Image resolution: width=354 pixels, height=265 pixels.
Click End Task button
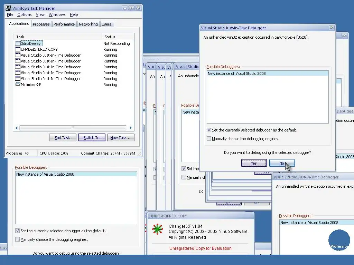pyautogui.click(x=63, y=137)
